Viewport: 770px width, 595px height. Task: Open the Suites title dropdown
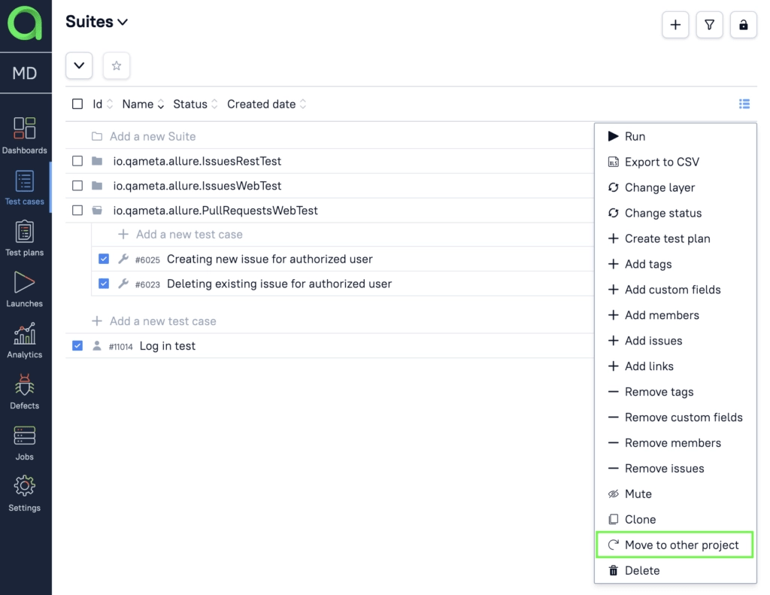pos(97,22)
